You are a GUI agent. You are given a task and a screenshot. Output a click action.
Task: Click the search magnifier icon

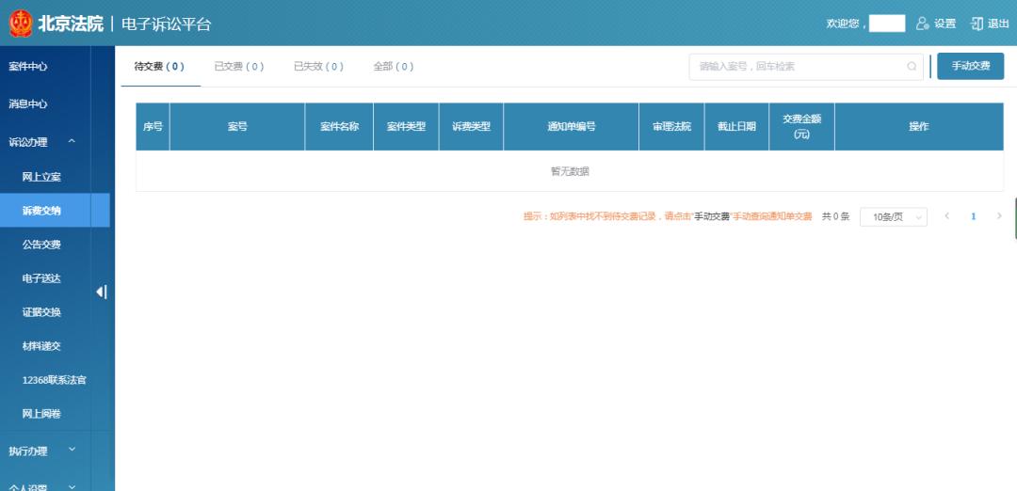click(x=912, y=67)
